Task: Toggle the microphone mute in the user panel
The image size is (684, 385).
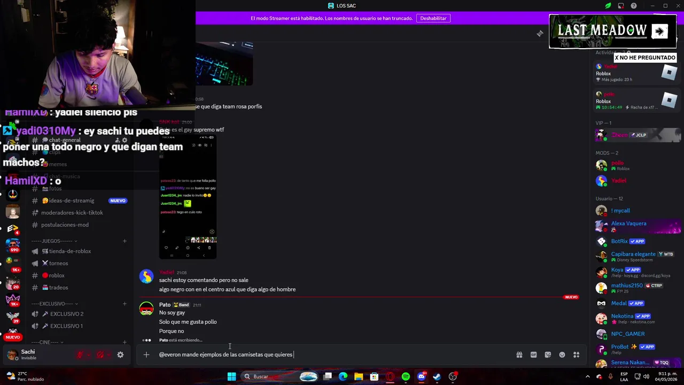Action: 80,355
